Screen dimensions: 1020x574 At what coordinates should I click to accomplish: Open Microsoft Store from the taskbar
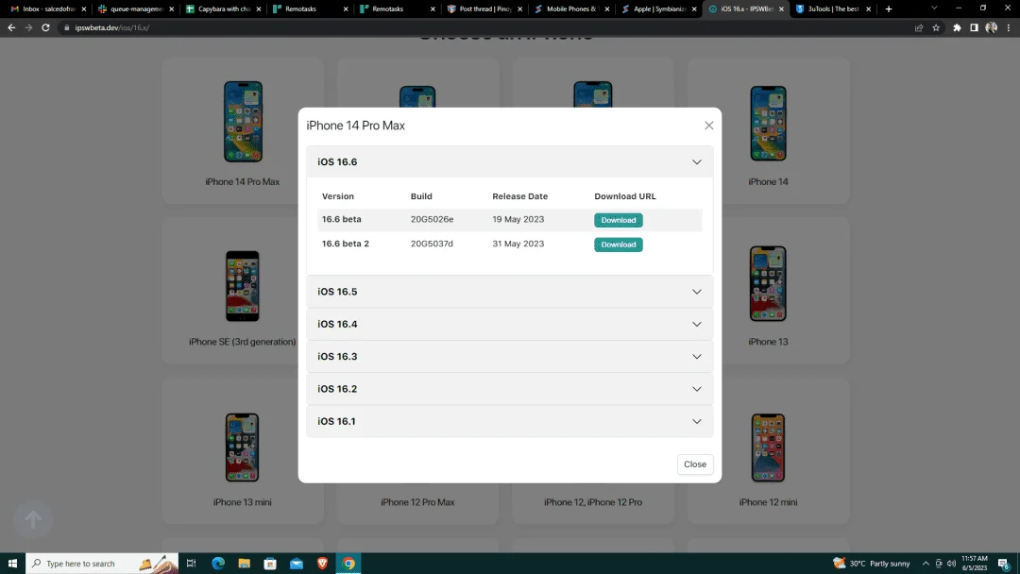click(x=270, y=564)
